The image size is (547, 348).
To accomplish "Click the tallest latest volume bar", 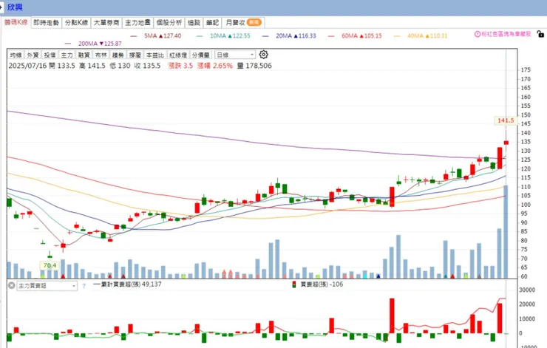I will coord(506,232).
